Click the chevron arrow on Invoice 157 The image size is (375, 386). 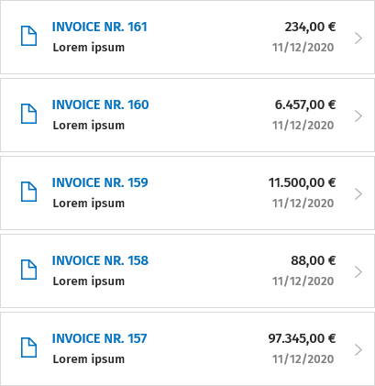(x=358, y=350)
